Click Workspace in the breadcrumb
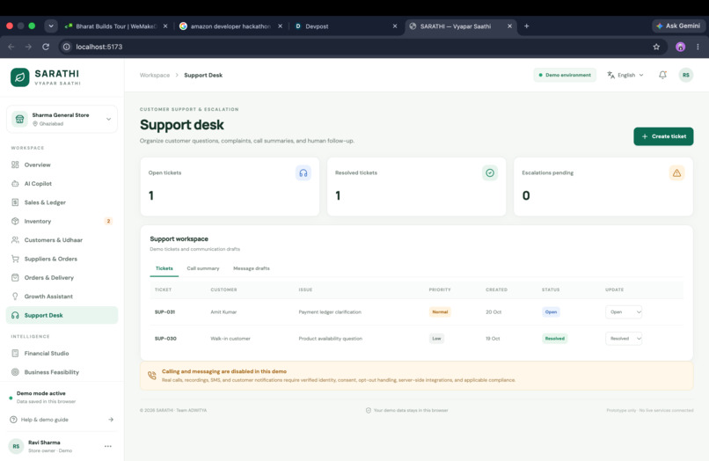Viewport: 709px width, 461px height. (x=155, y=75)
